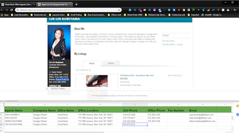Viewport: 239px width, 133px height.
Task: Select the LIN LIN KURIYAMA cell
Action: pyautogui.click(x=18, y=124)
